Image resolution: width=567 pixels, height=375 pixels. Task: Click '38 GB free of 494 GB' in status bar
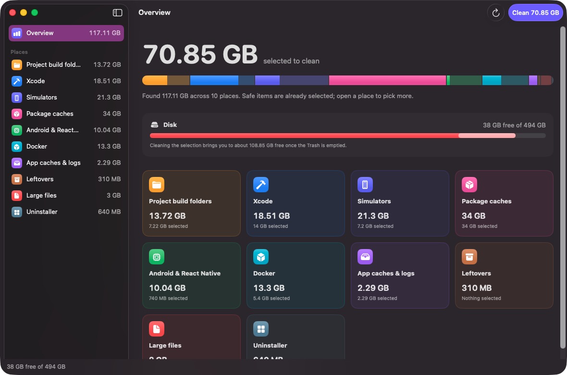[36, 367]
